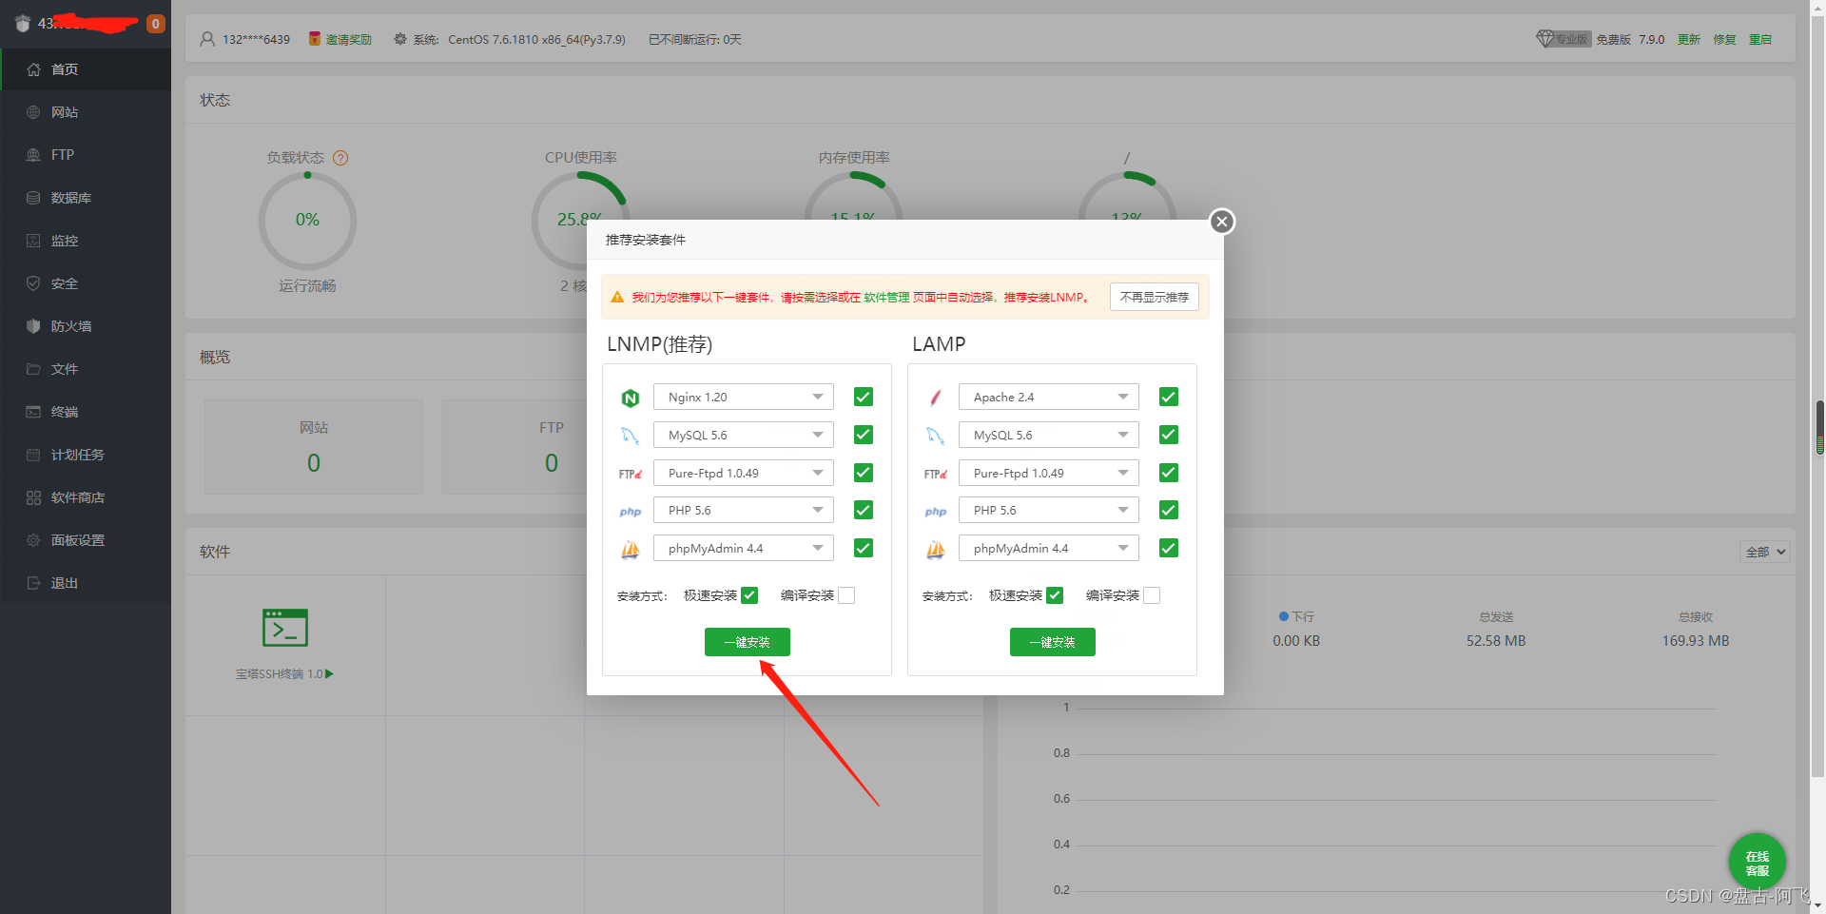Open the 安全 security menu
This screenshot has width=1826, height=914.
[86, 283]
